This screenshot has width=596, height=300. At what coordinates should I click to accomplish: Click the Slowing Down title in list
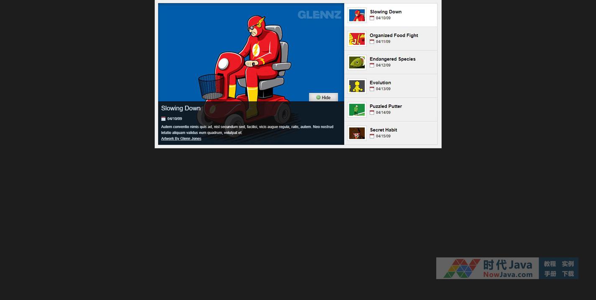[386, 12]
